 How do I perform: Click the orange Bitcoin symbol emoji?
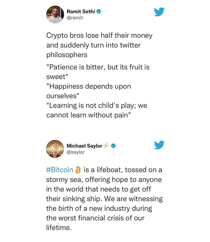[x=78, y=170]
